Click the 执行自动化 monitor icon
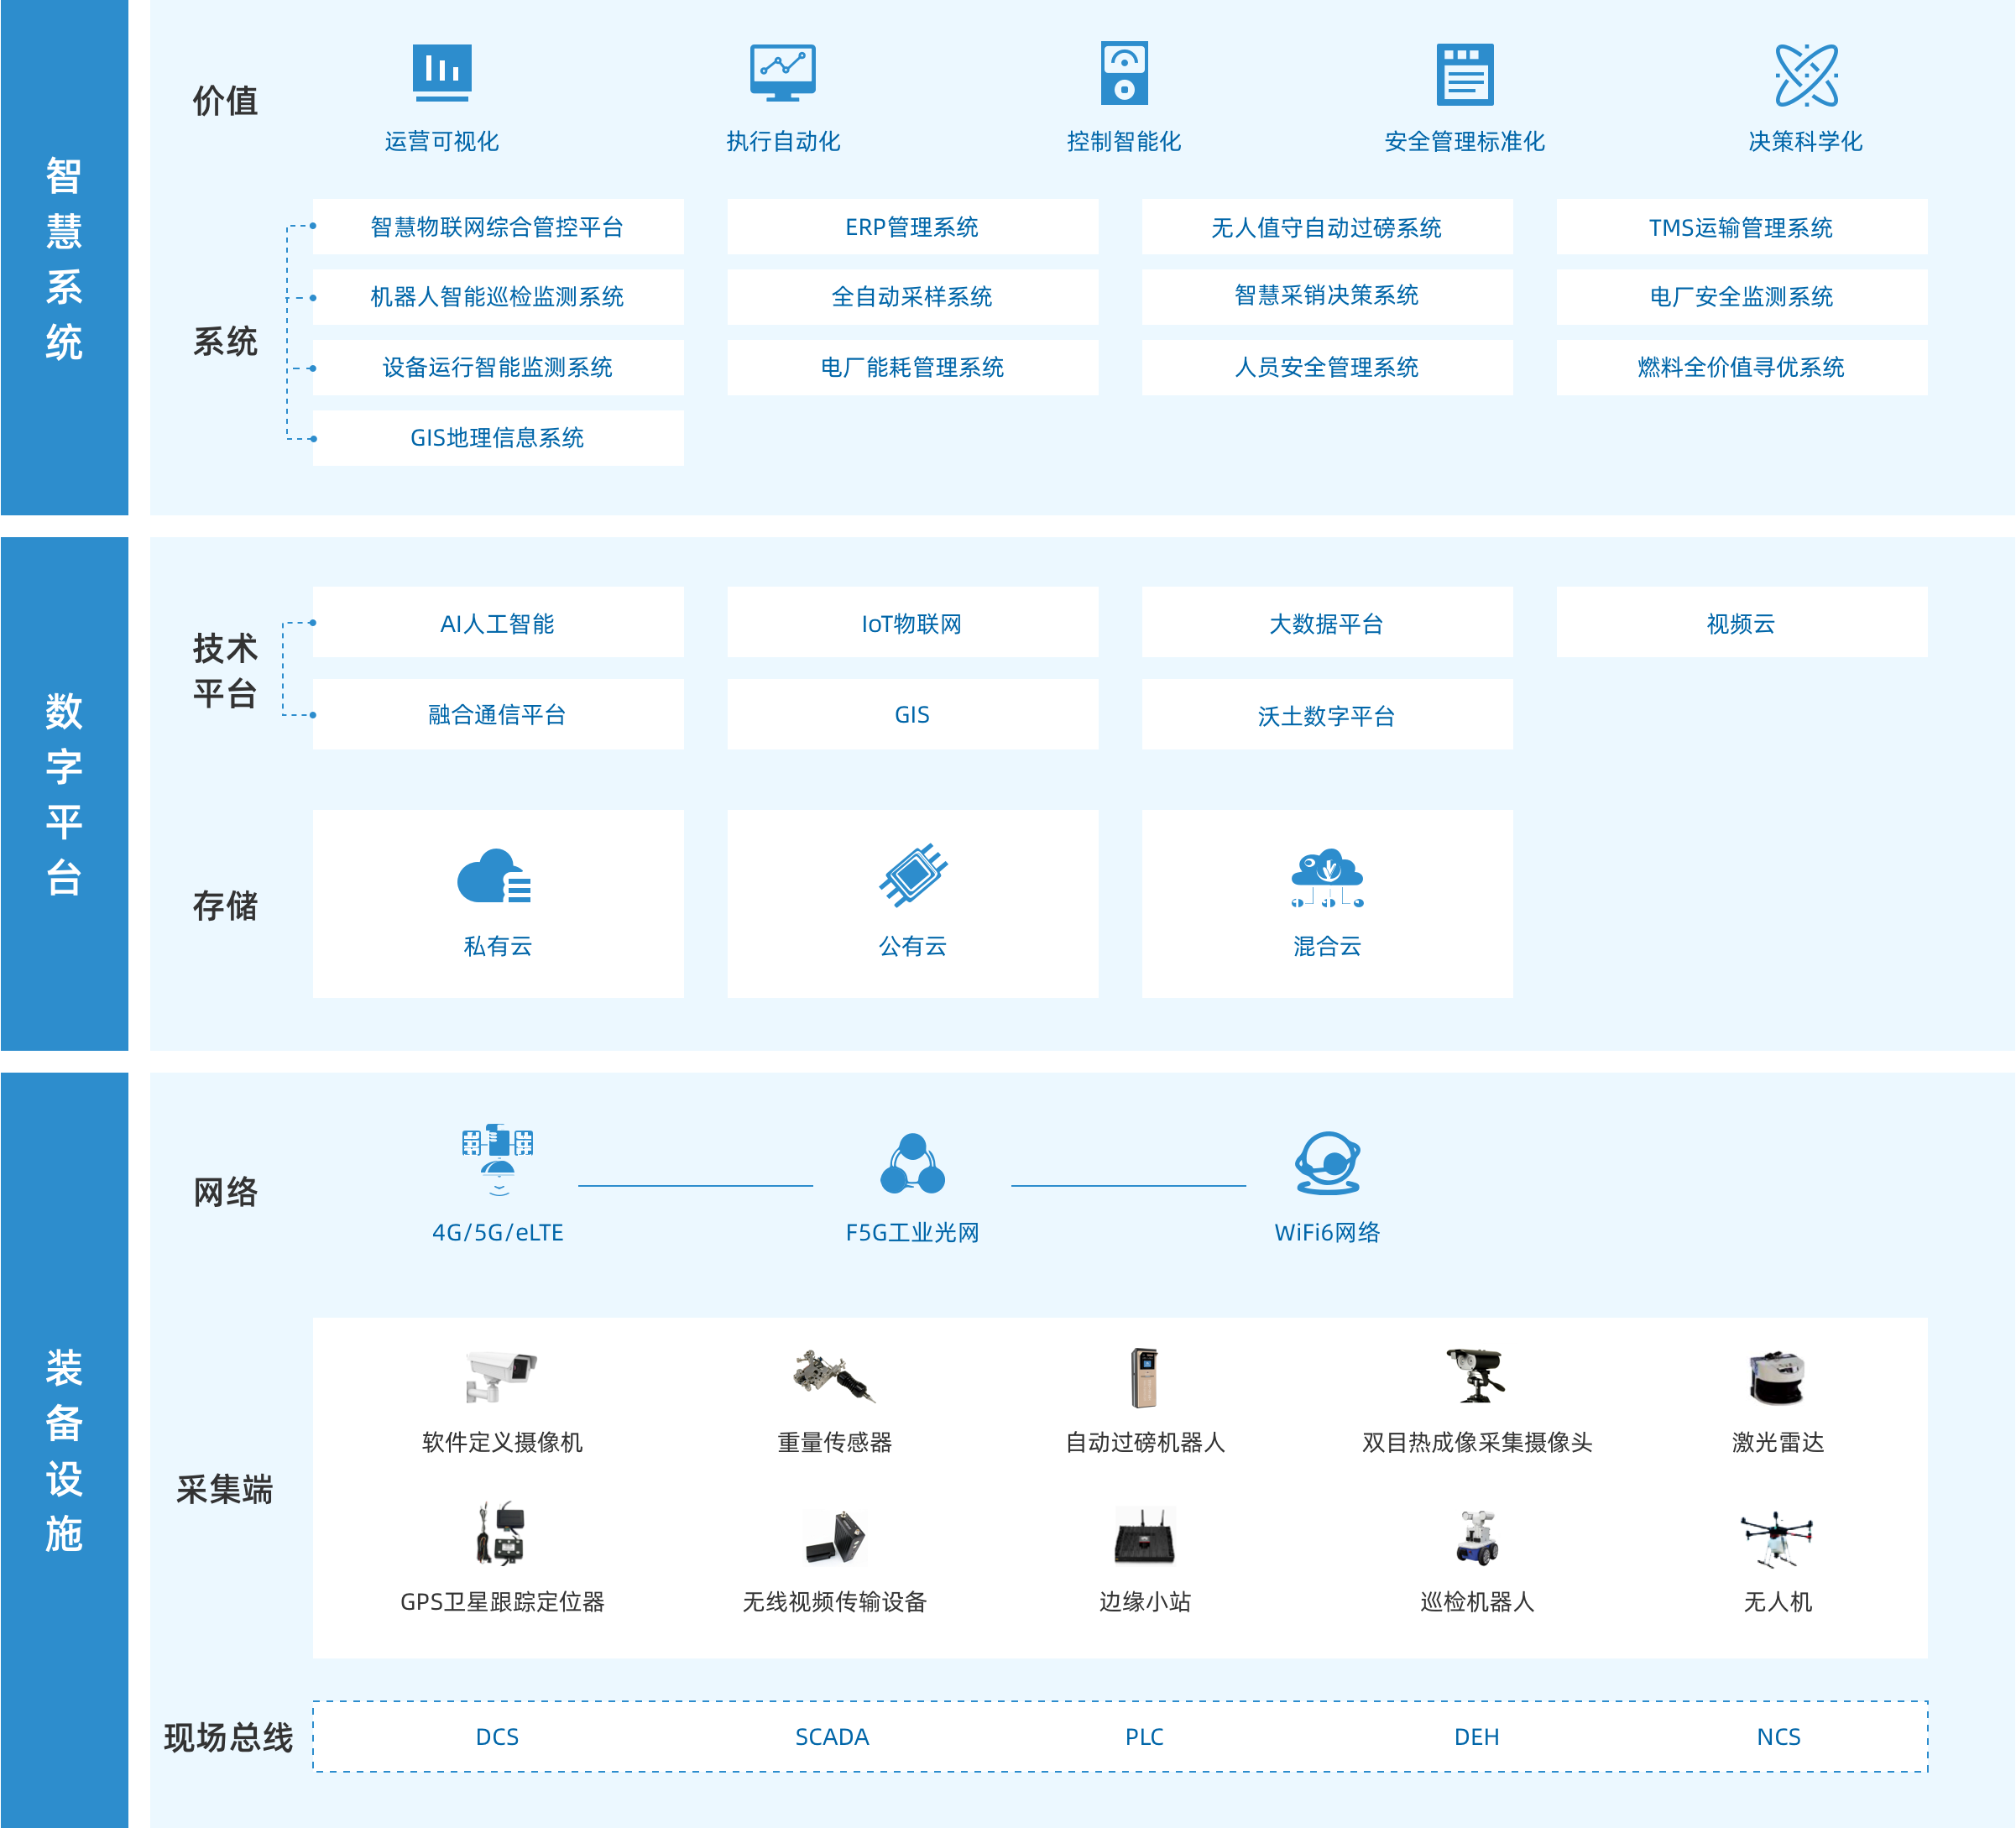 tap(783, 72)
